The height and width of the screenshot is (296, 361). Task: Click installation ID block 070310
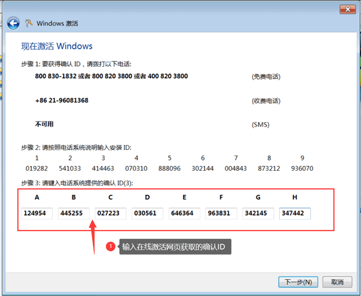click(136, 168)
